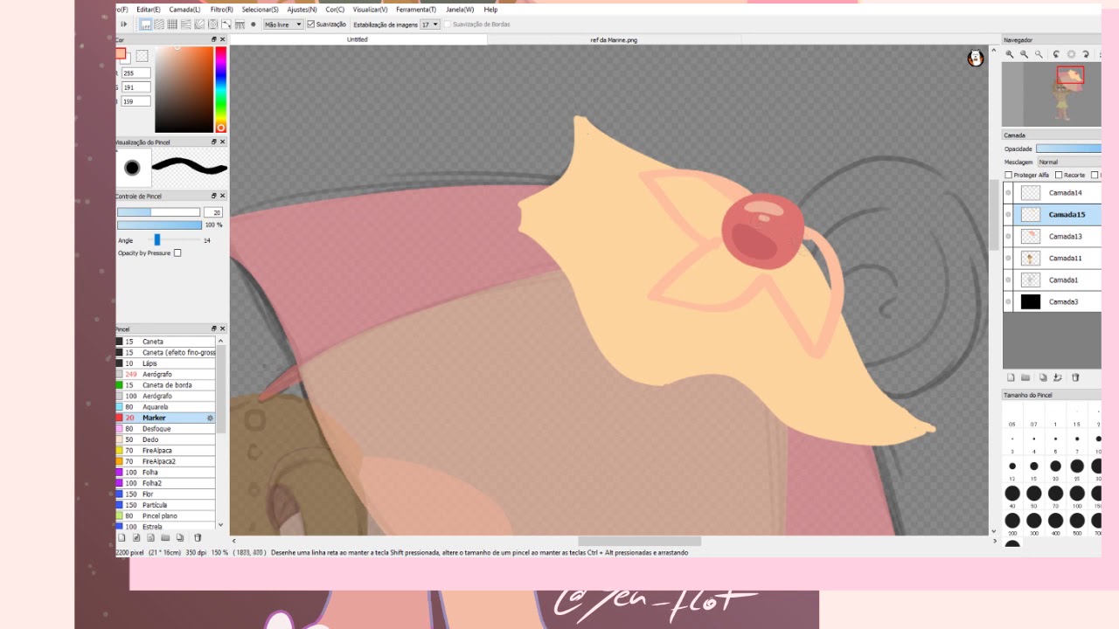Duplicate layer icon in Camada panel
The height and width of the screenshot is (629, 1119).
click(1043, 377)
